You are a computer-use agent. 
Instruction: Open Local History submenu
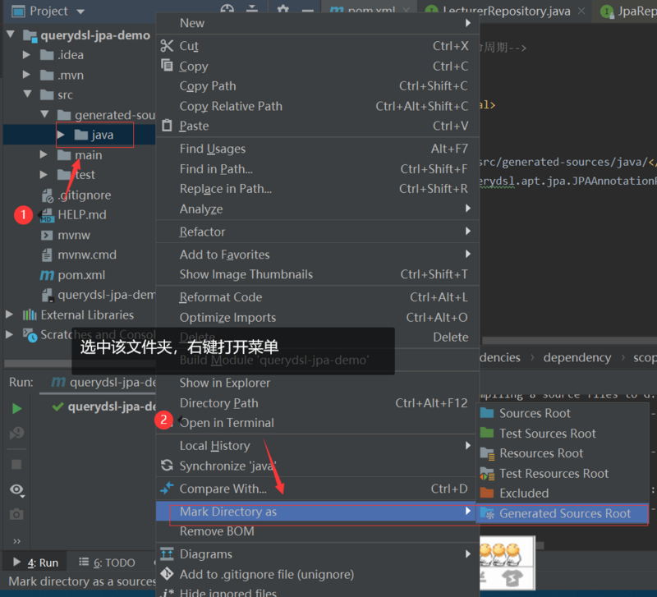(318, 446)
